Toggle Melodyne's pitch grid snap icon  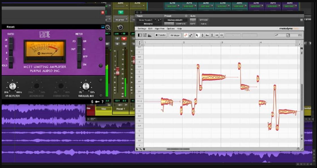coord(186,35)
